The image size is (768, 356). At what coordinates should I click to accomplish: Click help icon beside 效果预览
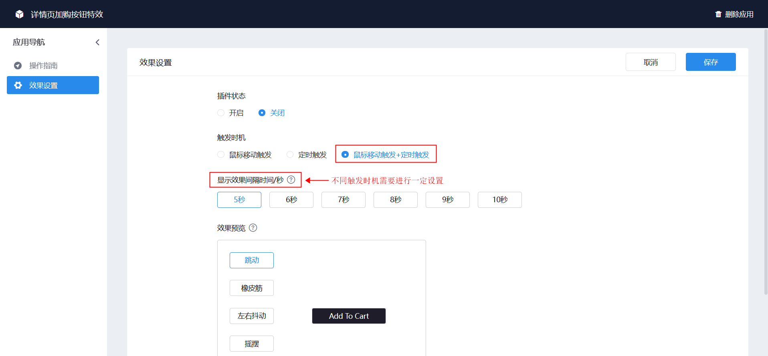[253, 228]
